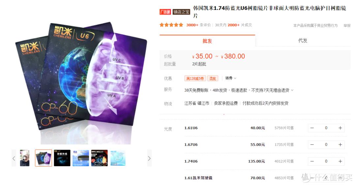The image size is (356, 186).
Task: Play the product video thumbnail
Action: tap(25, 158)
